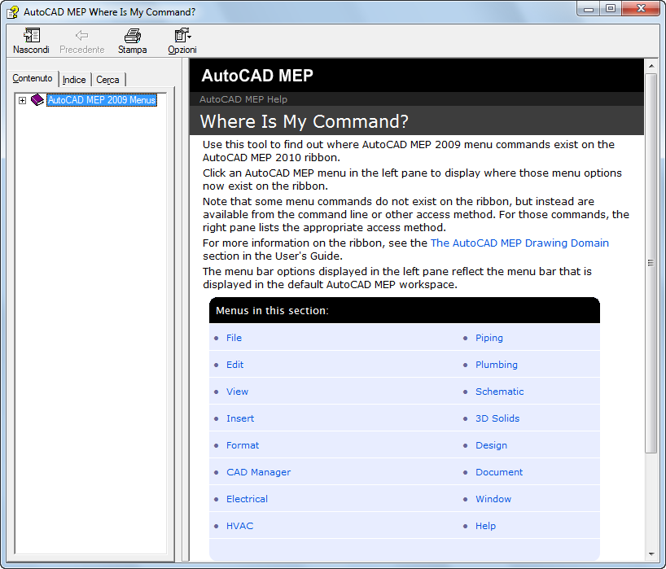Click the AutoCAD MEP Help breadcrumb text
Screen dimensions: 666x569
point(243,99)
